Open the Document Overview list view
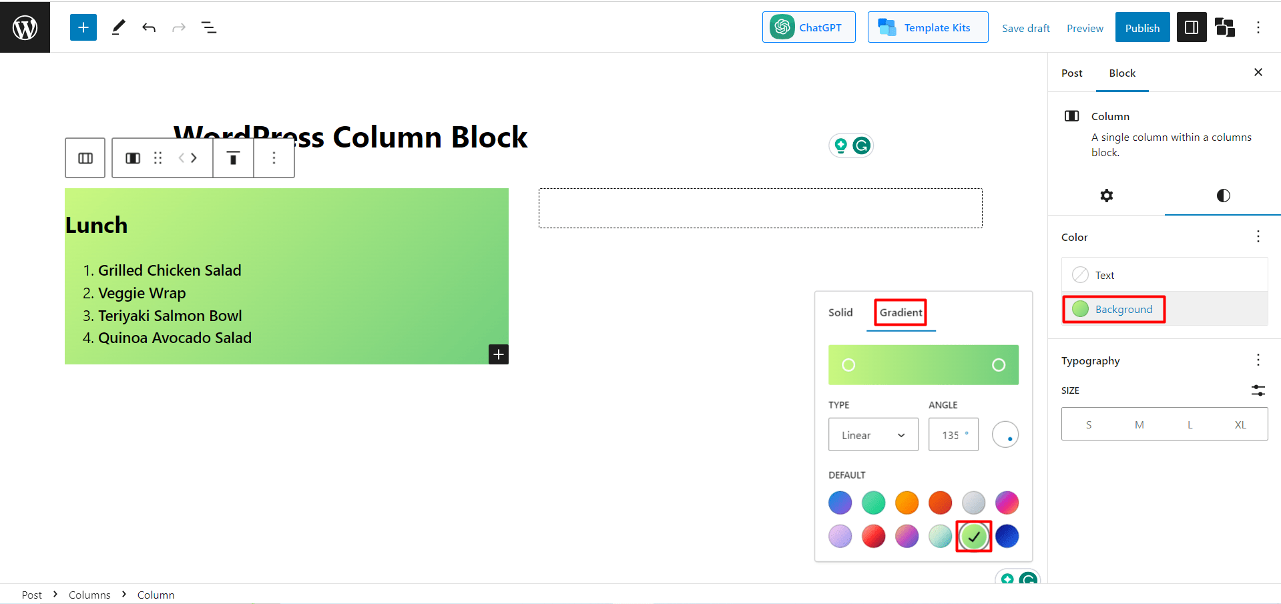This screenshot has width=1281, height=604. [209, 27]
